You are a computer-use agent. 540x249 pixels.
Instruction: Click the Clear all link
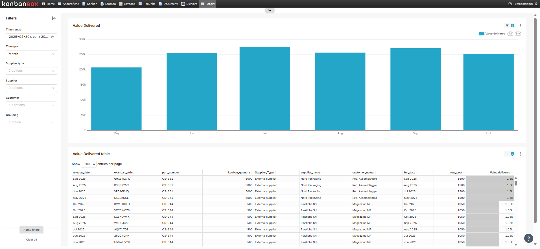pos(31,240)
